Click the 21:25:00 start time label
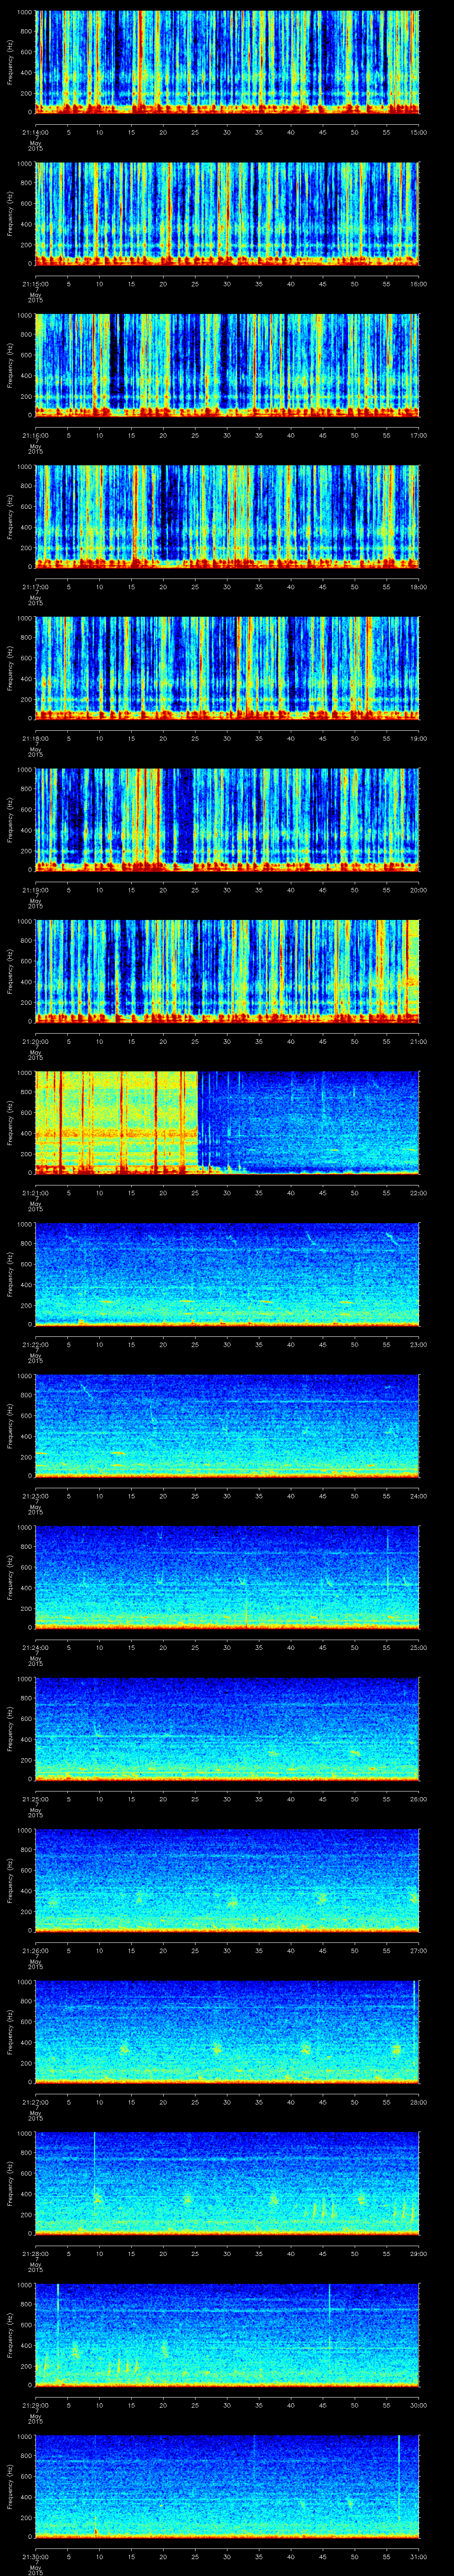Image resolution: width=454 pixels, height=2576 pixels. tap(35, 1799)
